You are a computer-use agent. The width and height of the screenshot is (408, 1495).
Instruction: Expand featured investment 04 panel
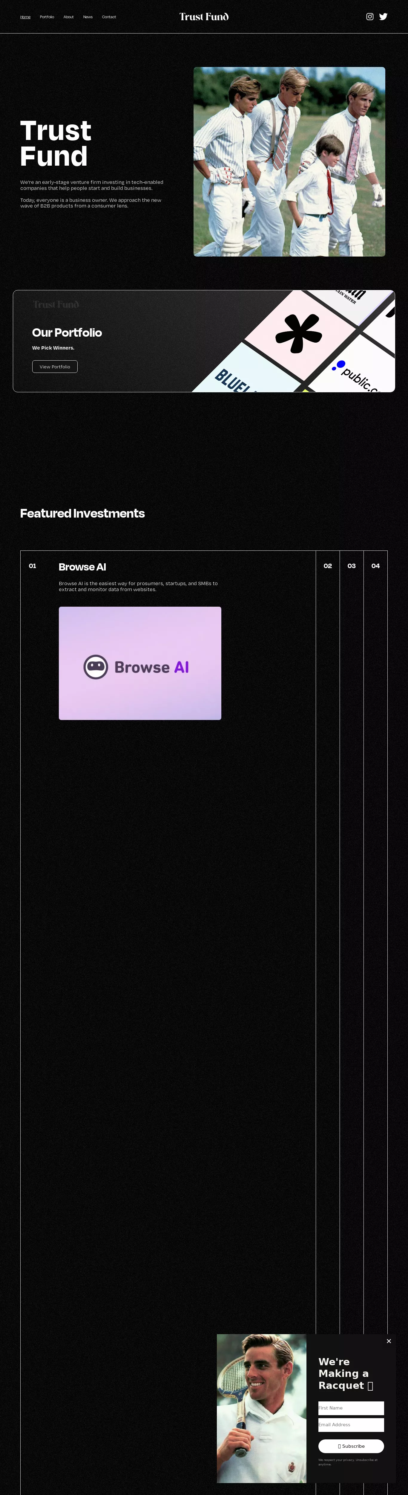(375, 566)
